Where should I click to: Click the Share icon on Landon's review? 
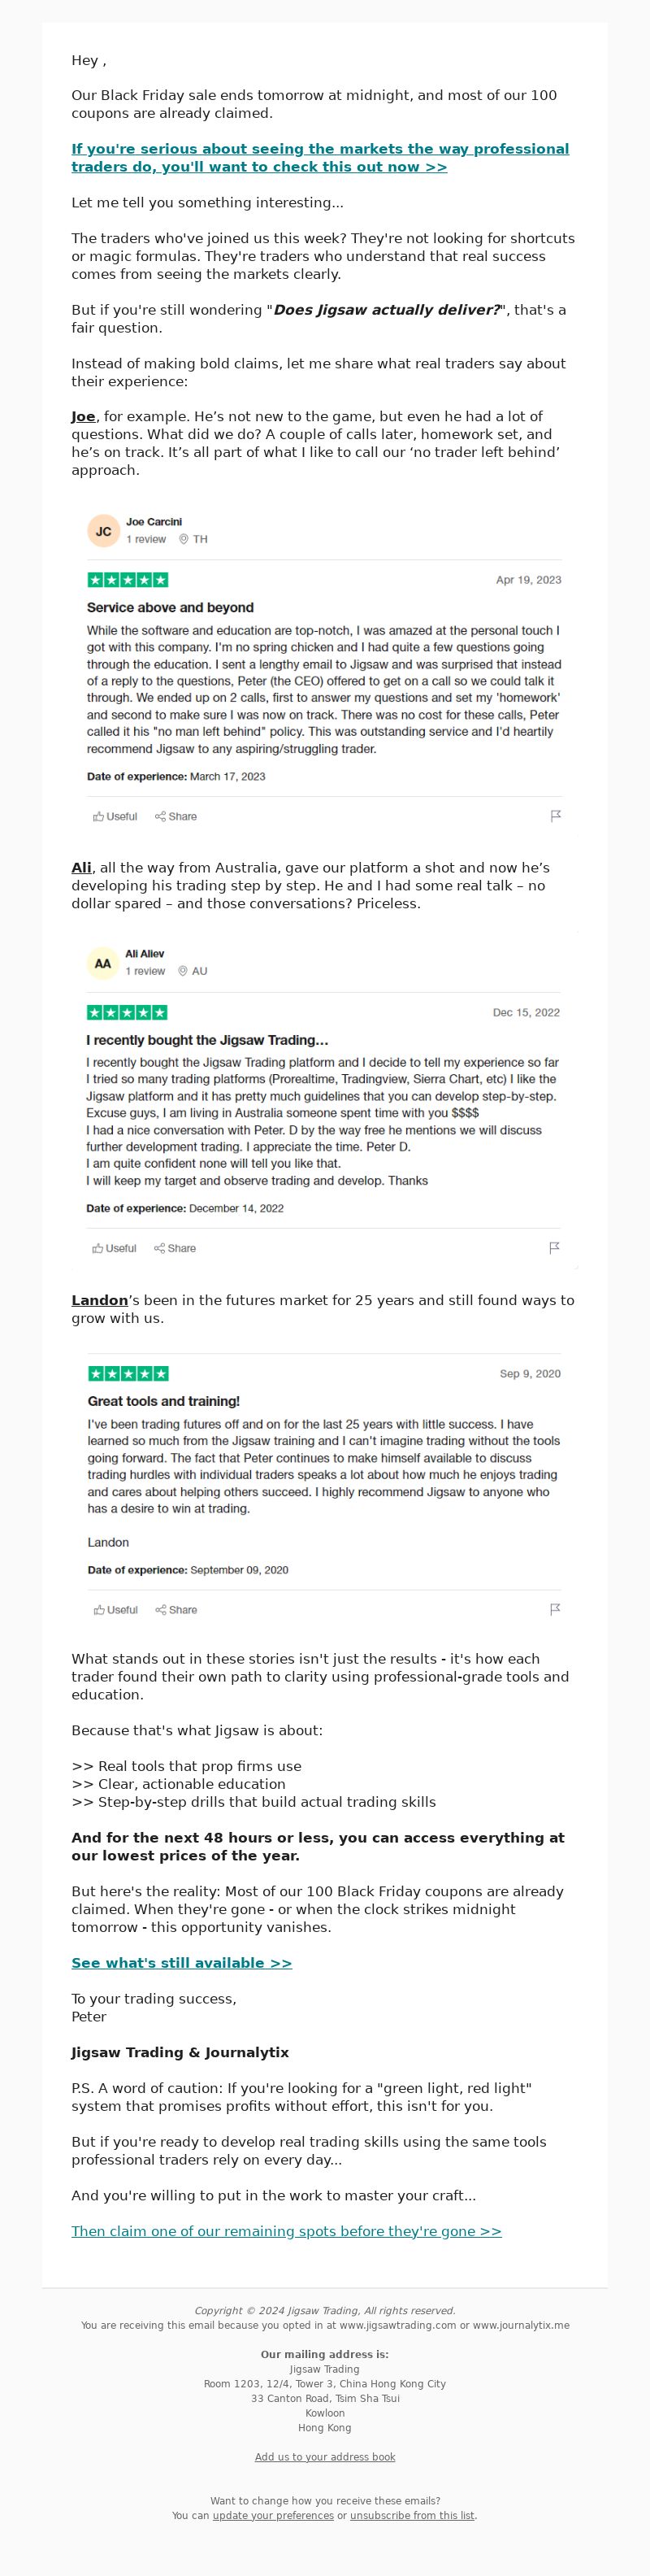tap(160, 1609)
